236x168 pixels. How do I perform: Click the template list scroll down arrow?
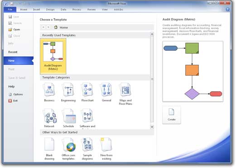click(152, 127)
